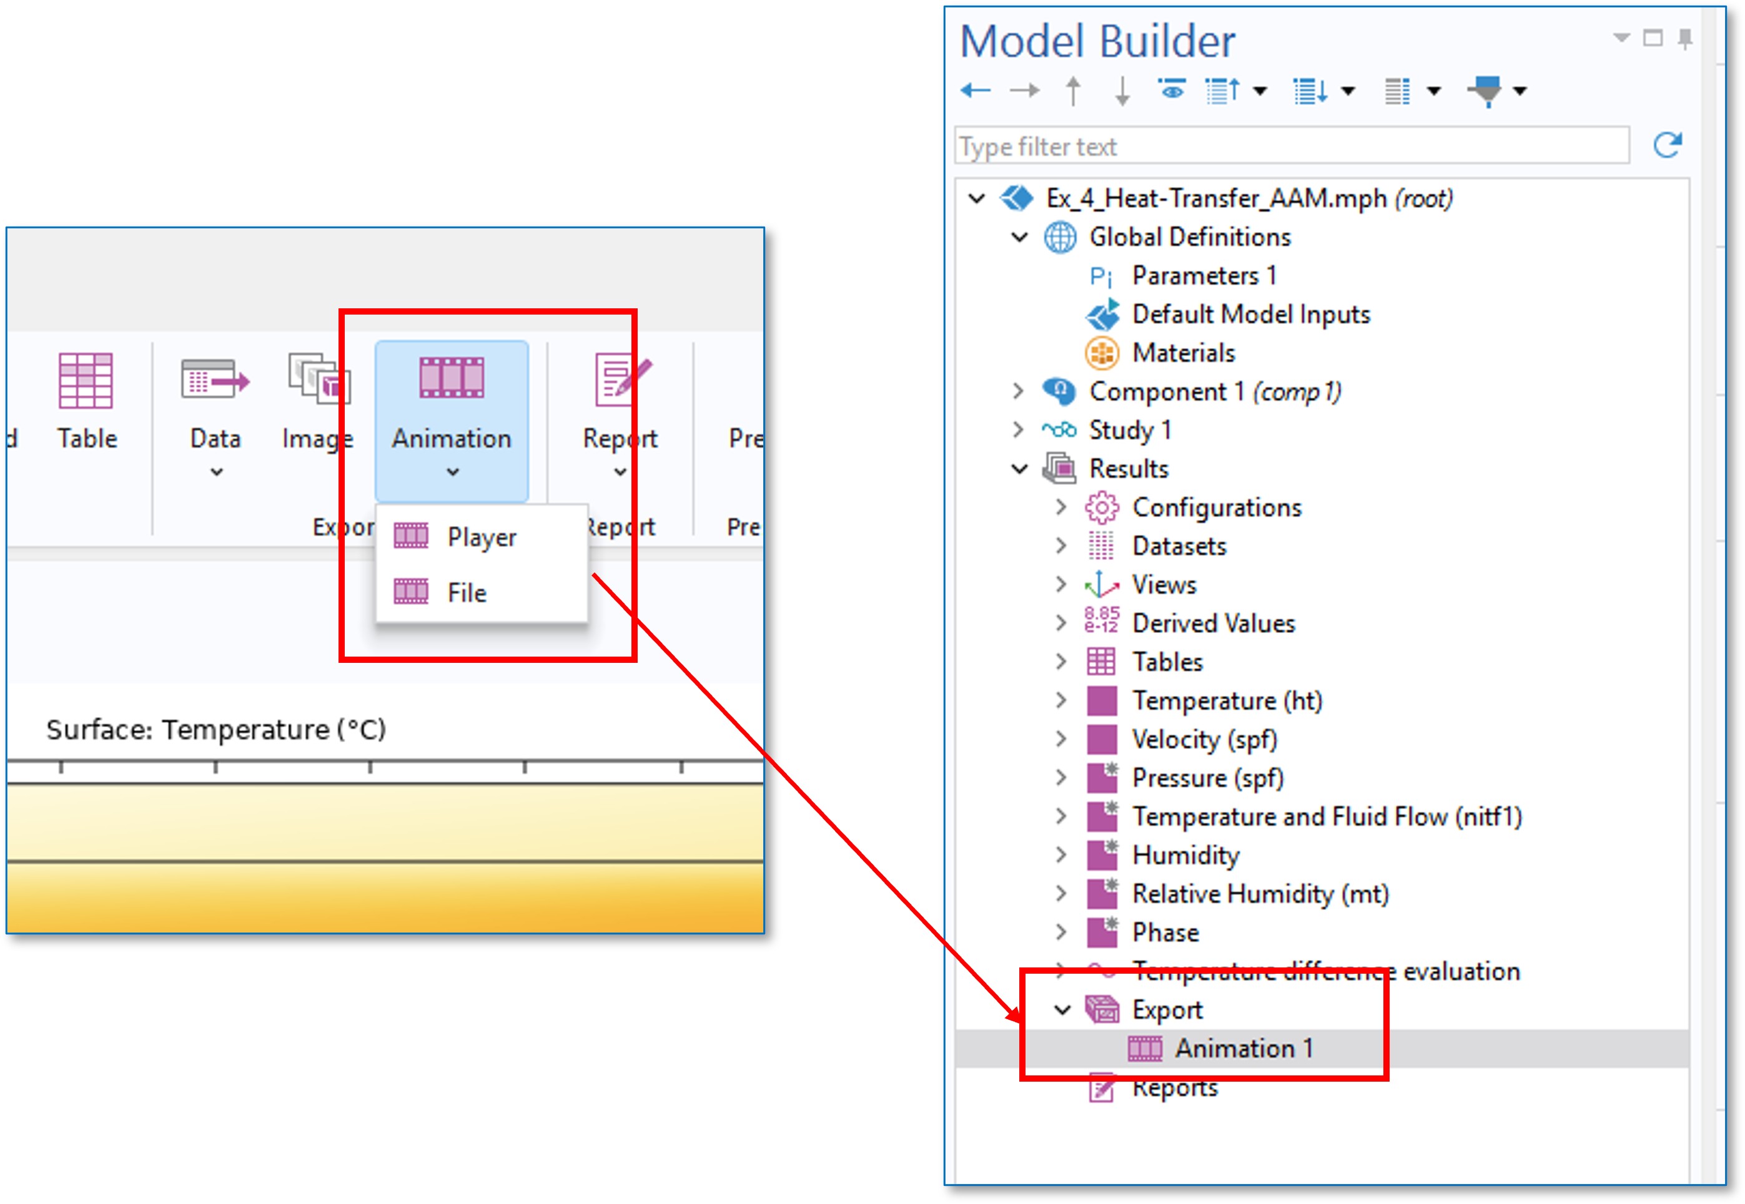
Task: Select the Parameters 1 node
Action: tap(1203, 275)
